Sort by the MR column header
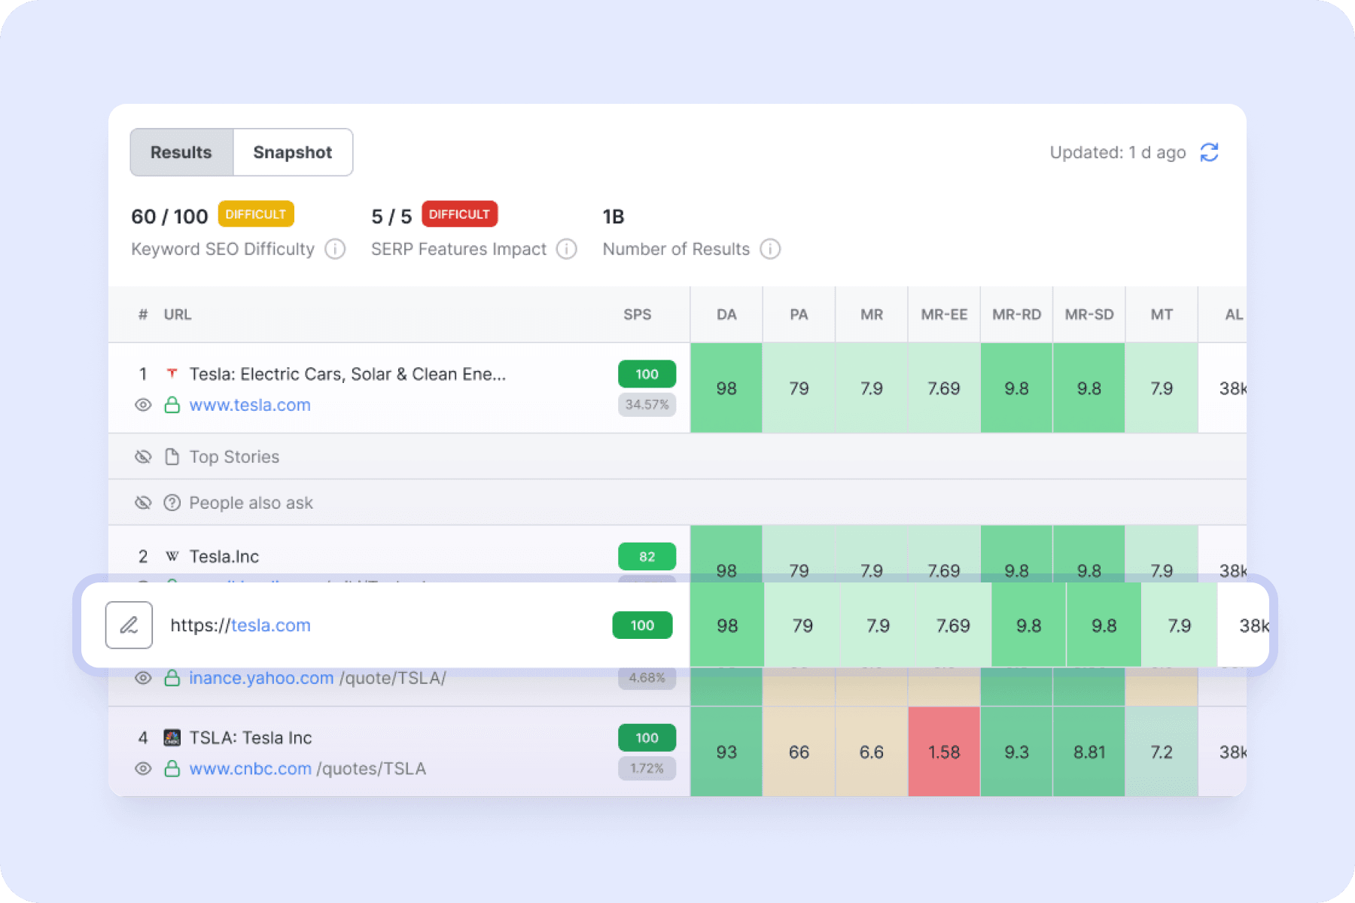 (872, 315)
